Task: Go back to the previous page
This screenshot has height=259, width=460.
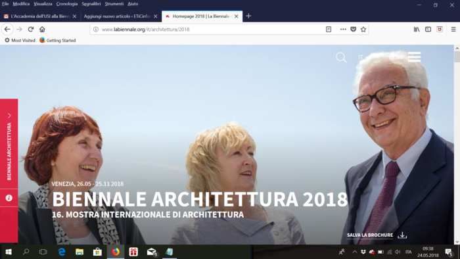Action: tap(7, 30)
